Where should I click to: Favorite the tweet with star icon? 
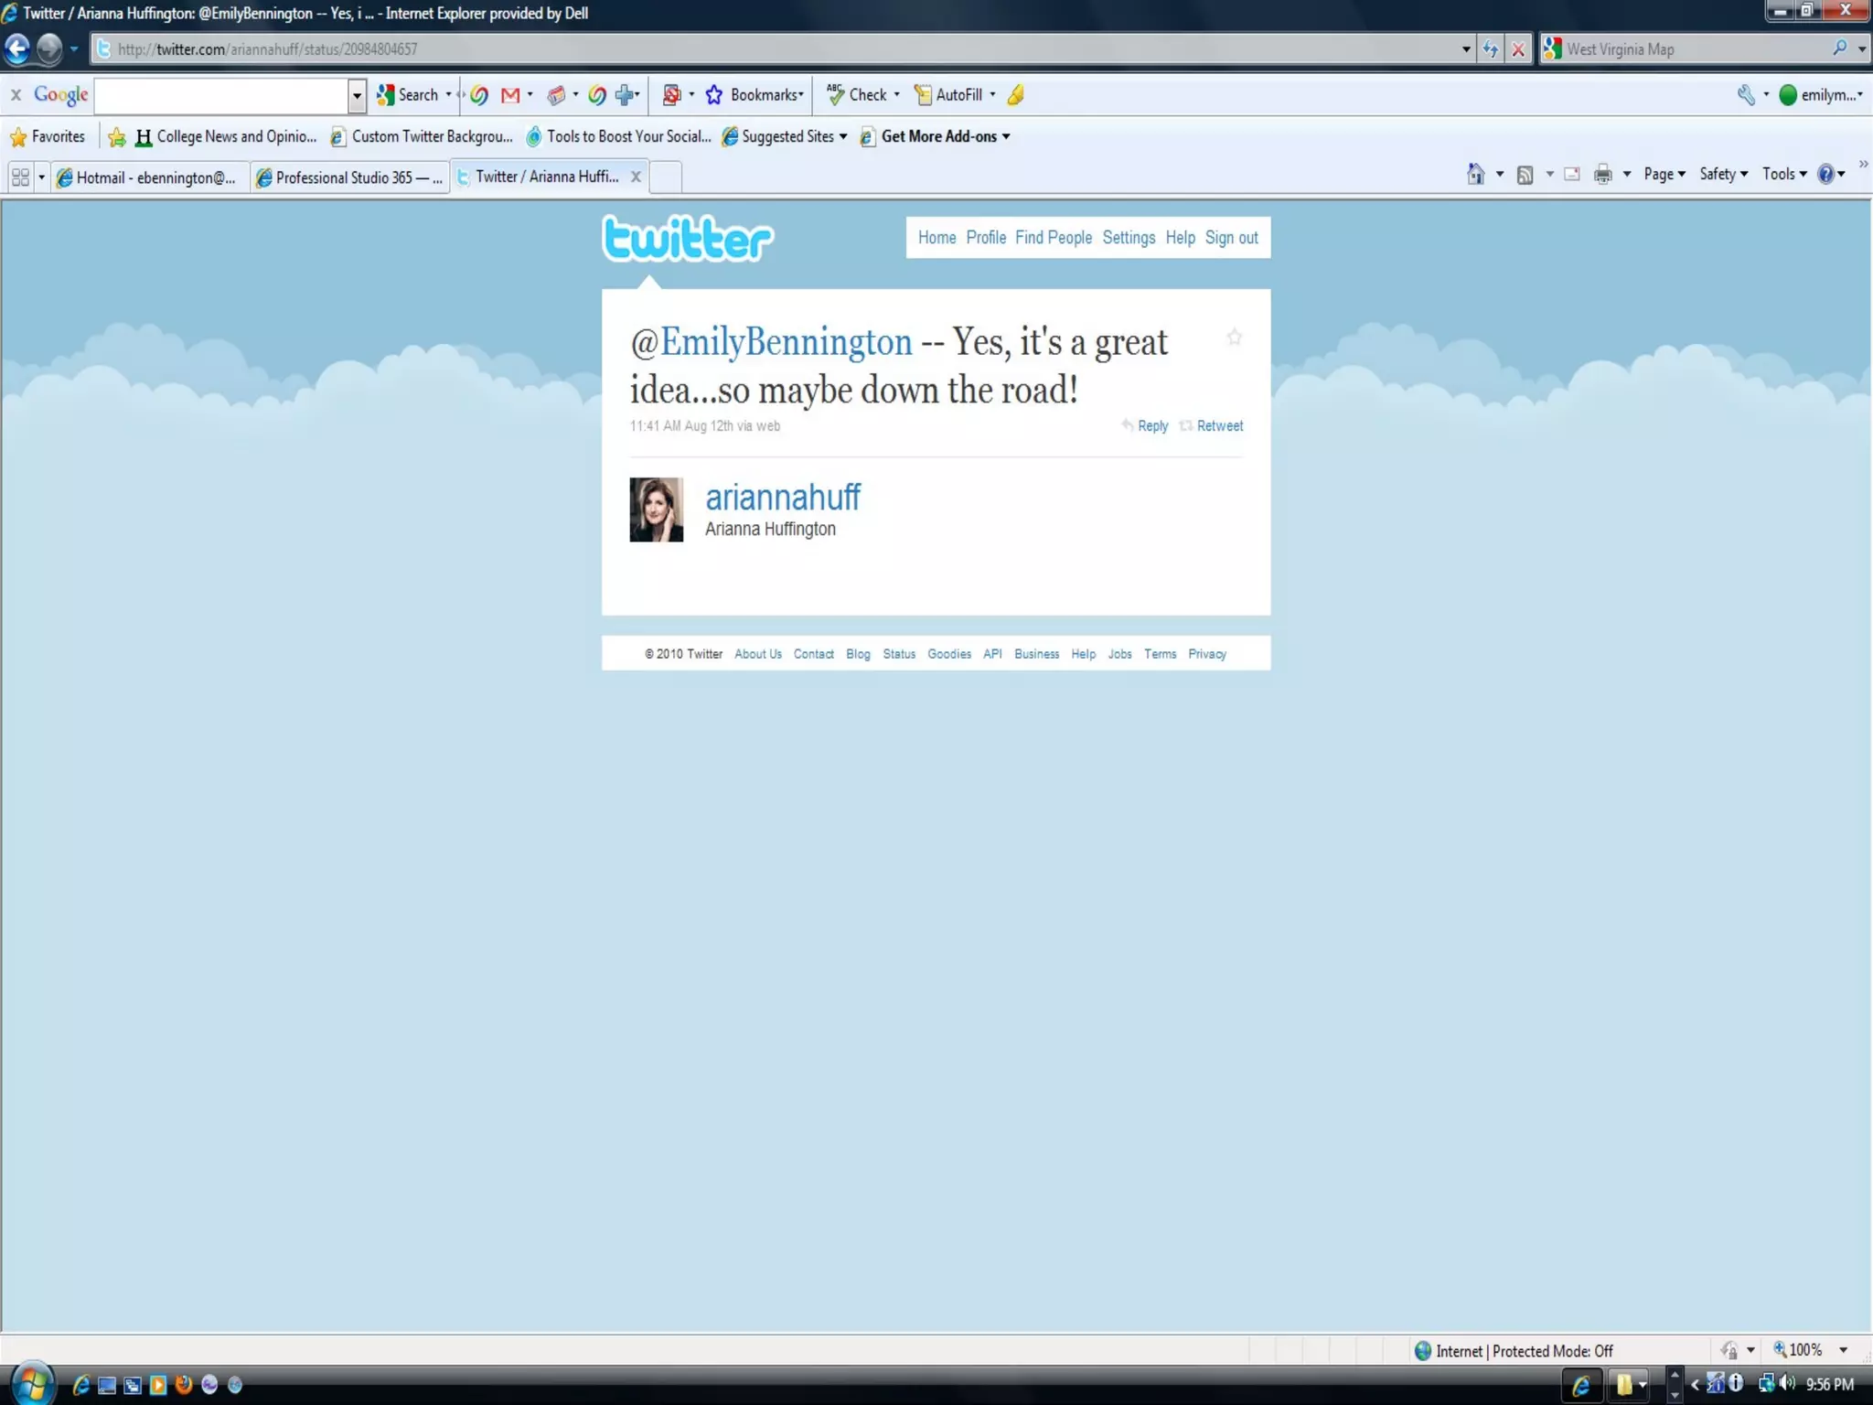point(1234,338)
